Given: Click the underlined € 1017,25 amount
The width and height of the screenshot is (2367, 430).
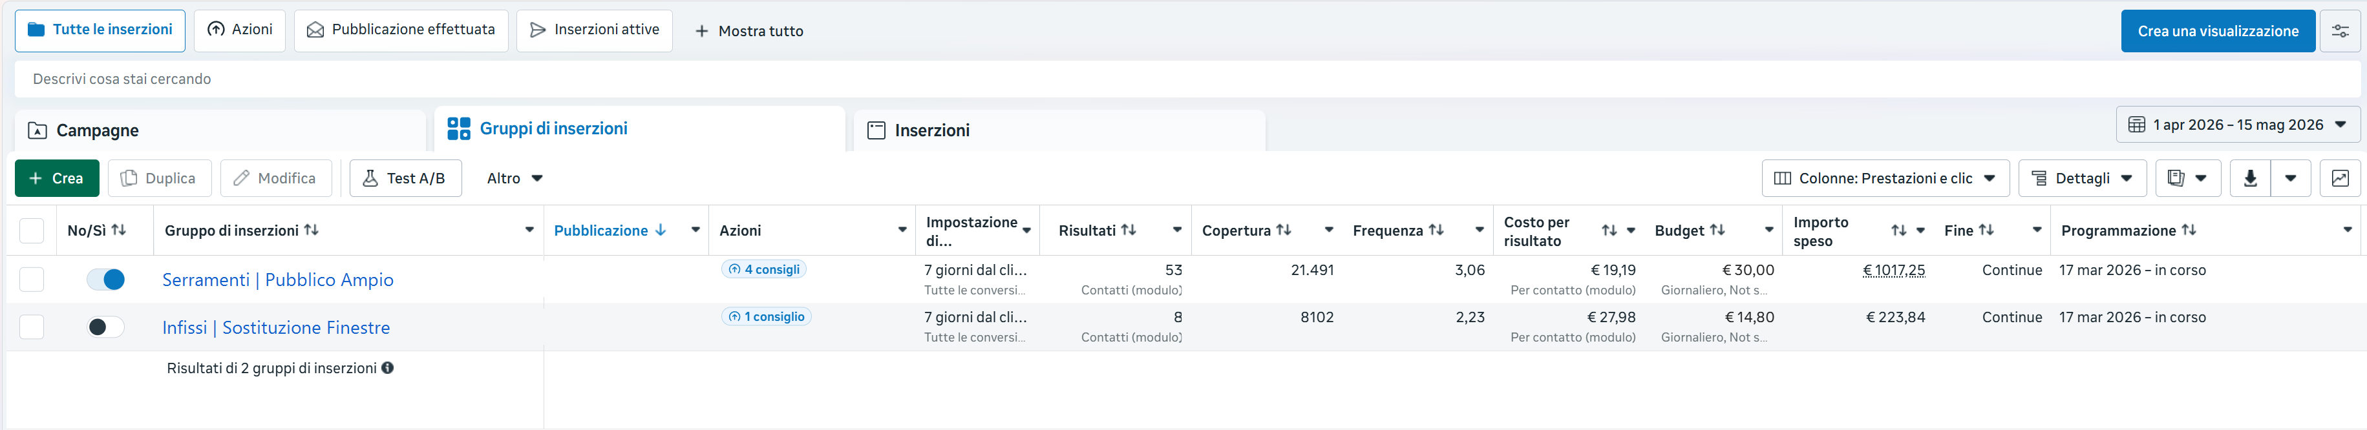Looking at the screenshot, I should (1893, 270).
